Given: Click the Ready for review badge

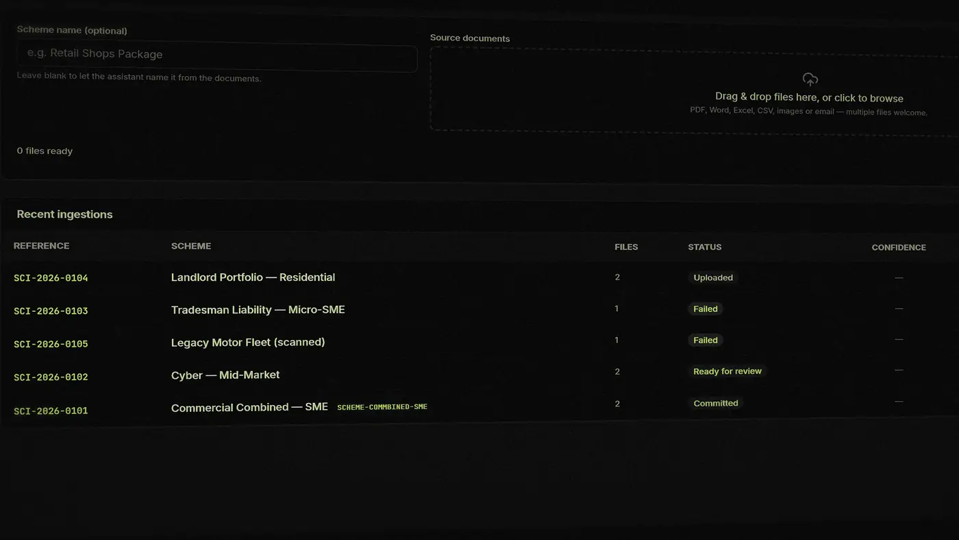Looking at the screenshot, I should (x=727, y=371).
